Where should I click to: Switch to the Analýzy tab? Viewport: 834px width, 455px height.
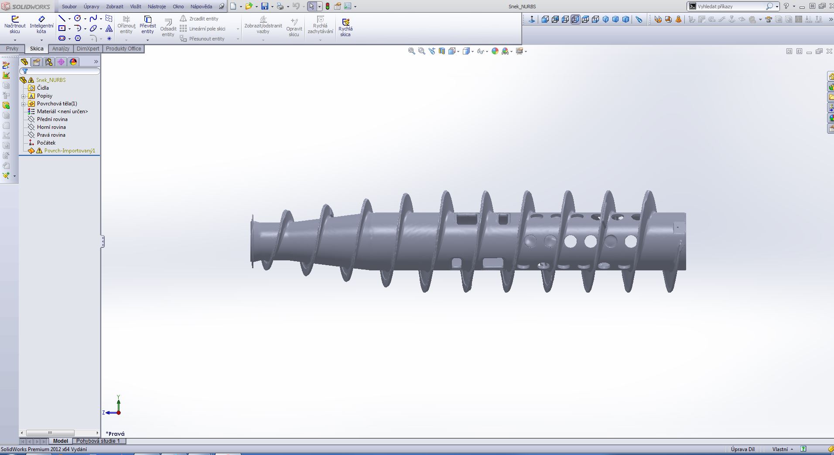[x=61, y=49]
